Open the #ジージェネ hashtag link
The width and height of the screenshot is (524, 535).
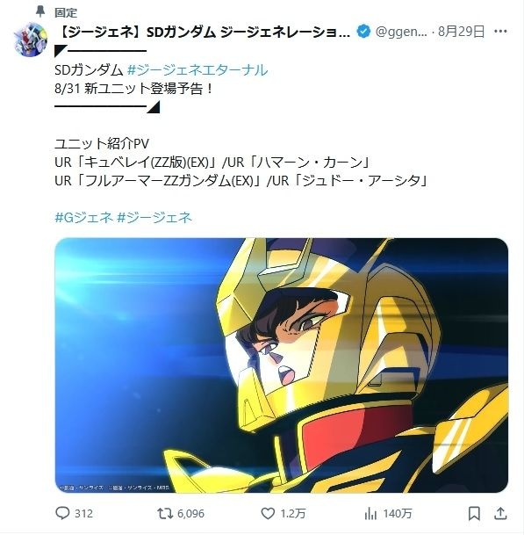[154, 217]
